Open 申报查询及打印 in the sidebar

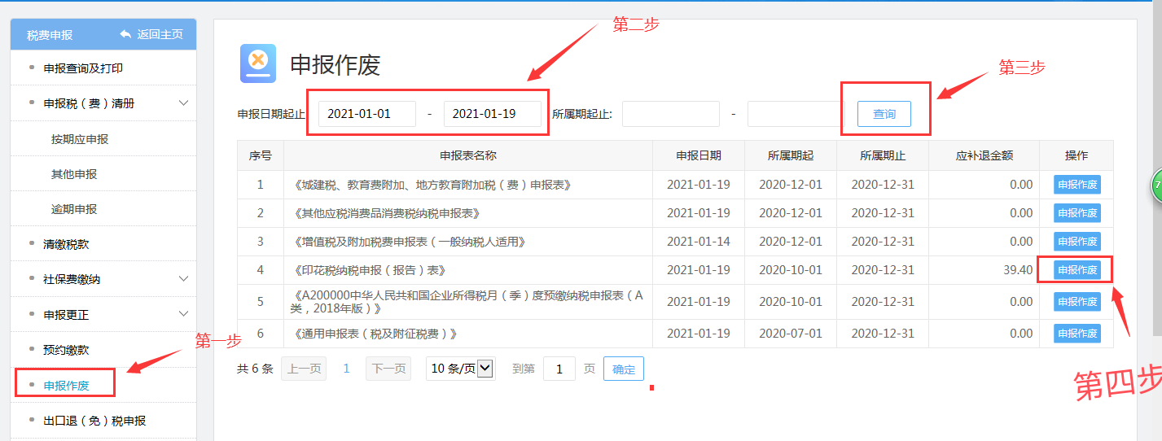coord(83,68)
